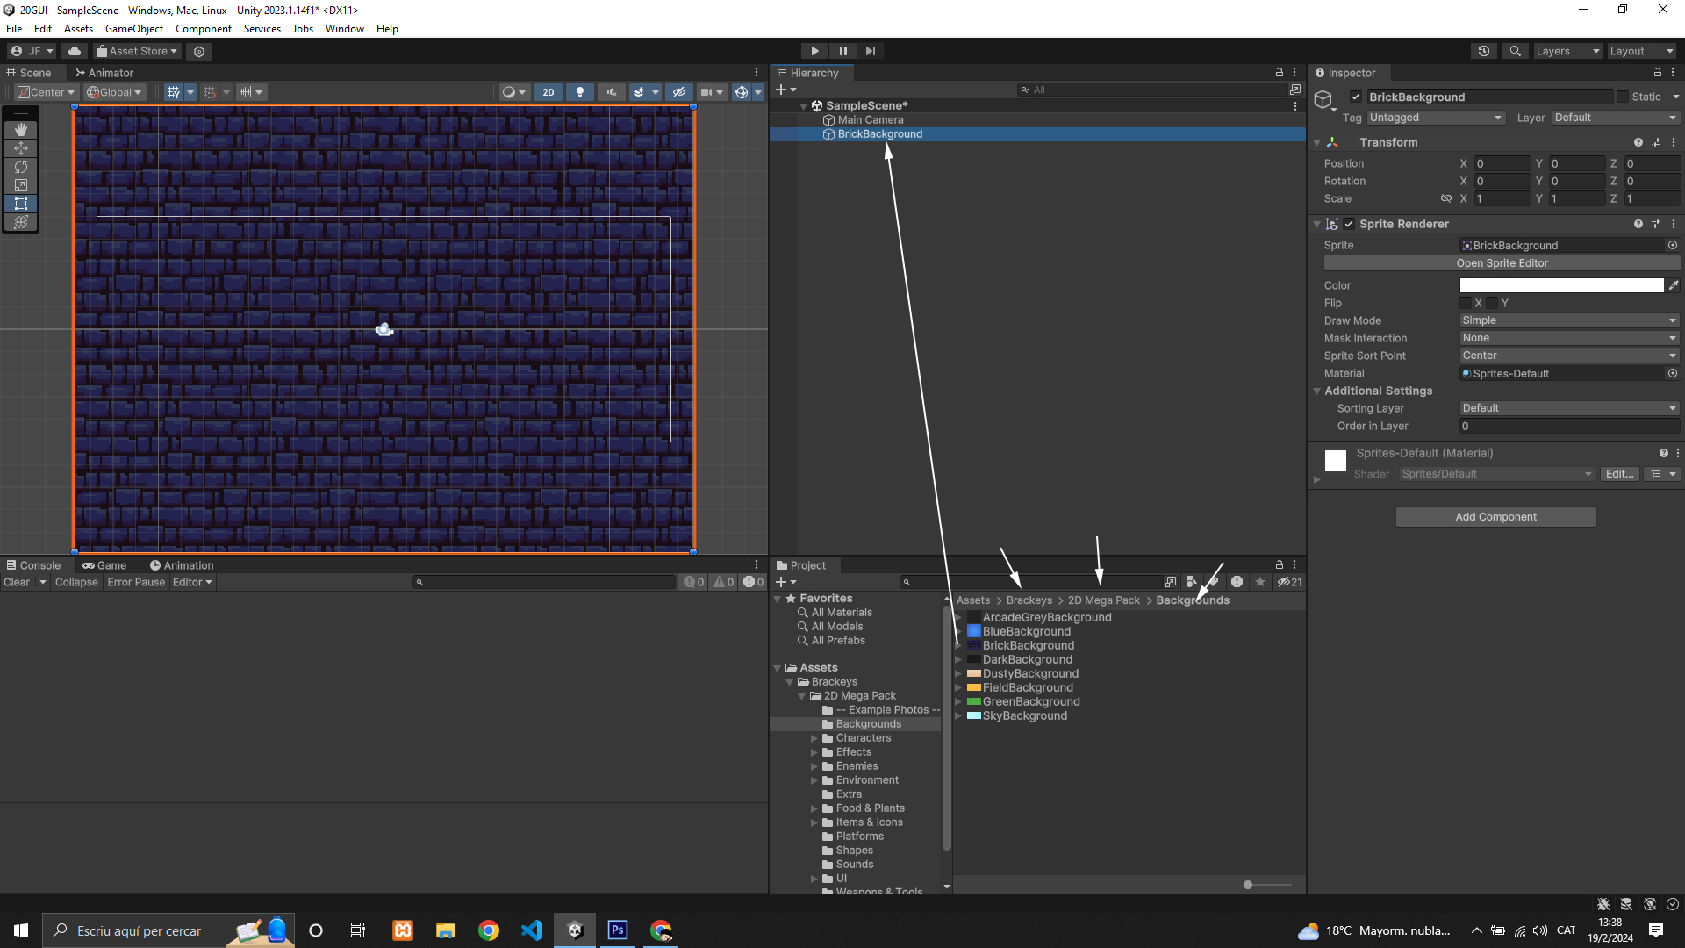Click the Pause button
Viewport: 1685px width, 948px height.
click(x=842, y=51)
